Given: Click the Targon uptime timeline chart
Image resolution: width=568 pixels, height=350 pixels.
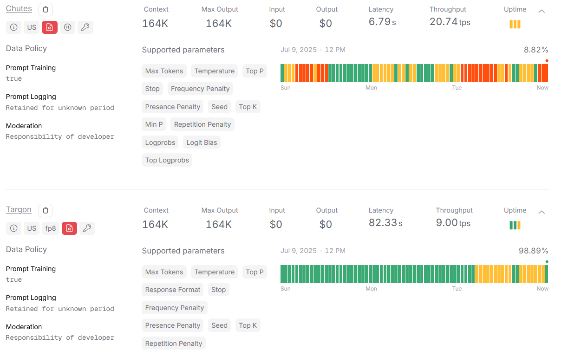Looking at the screenshot, I should coord(414,274).
